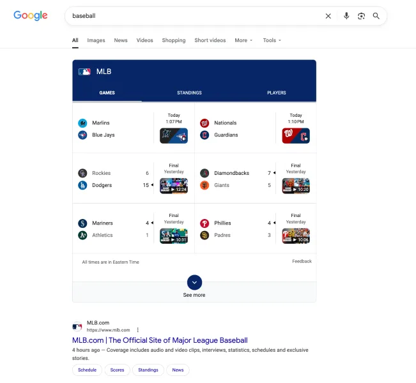416x383 pixels.
Task: Select the Shopping search tab
Action: (x=174, y=40)
